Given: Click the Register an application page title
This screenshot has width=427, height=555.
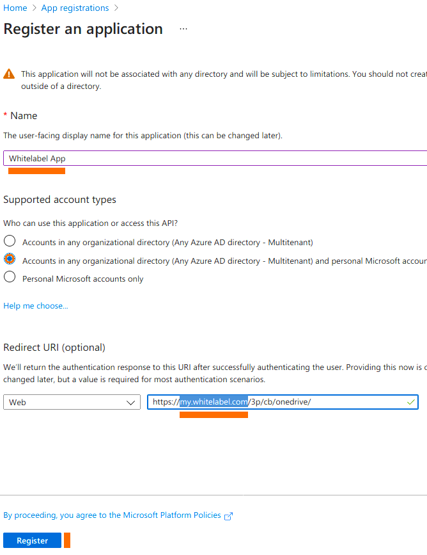Looking at the screenshot, I should [x=83, y=29].
